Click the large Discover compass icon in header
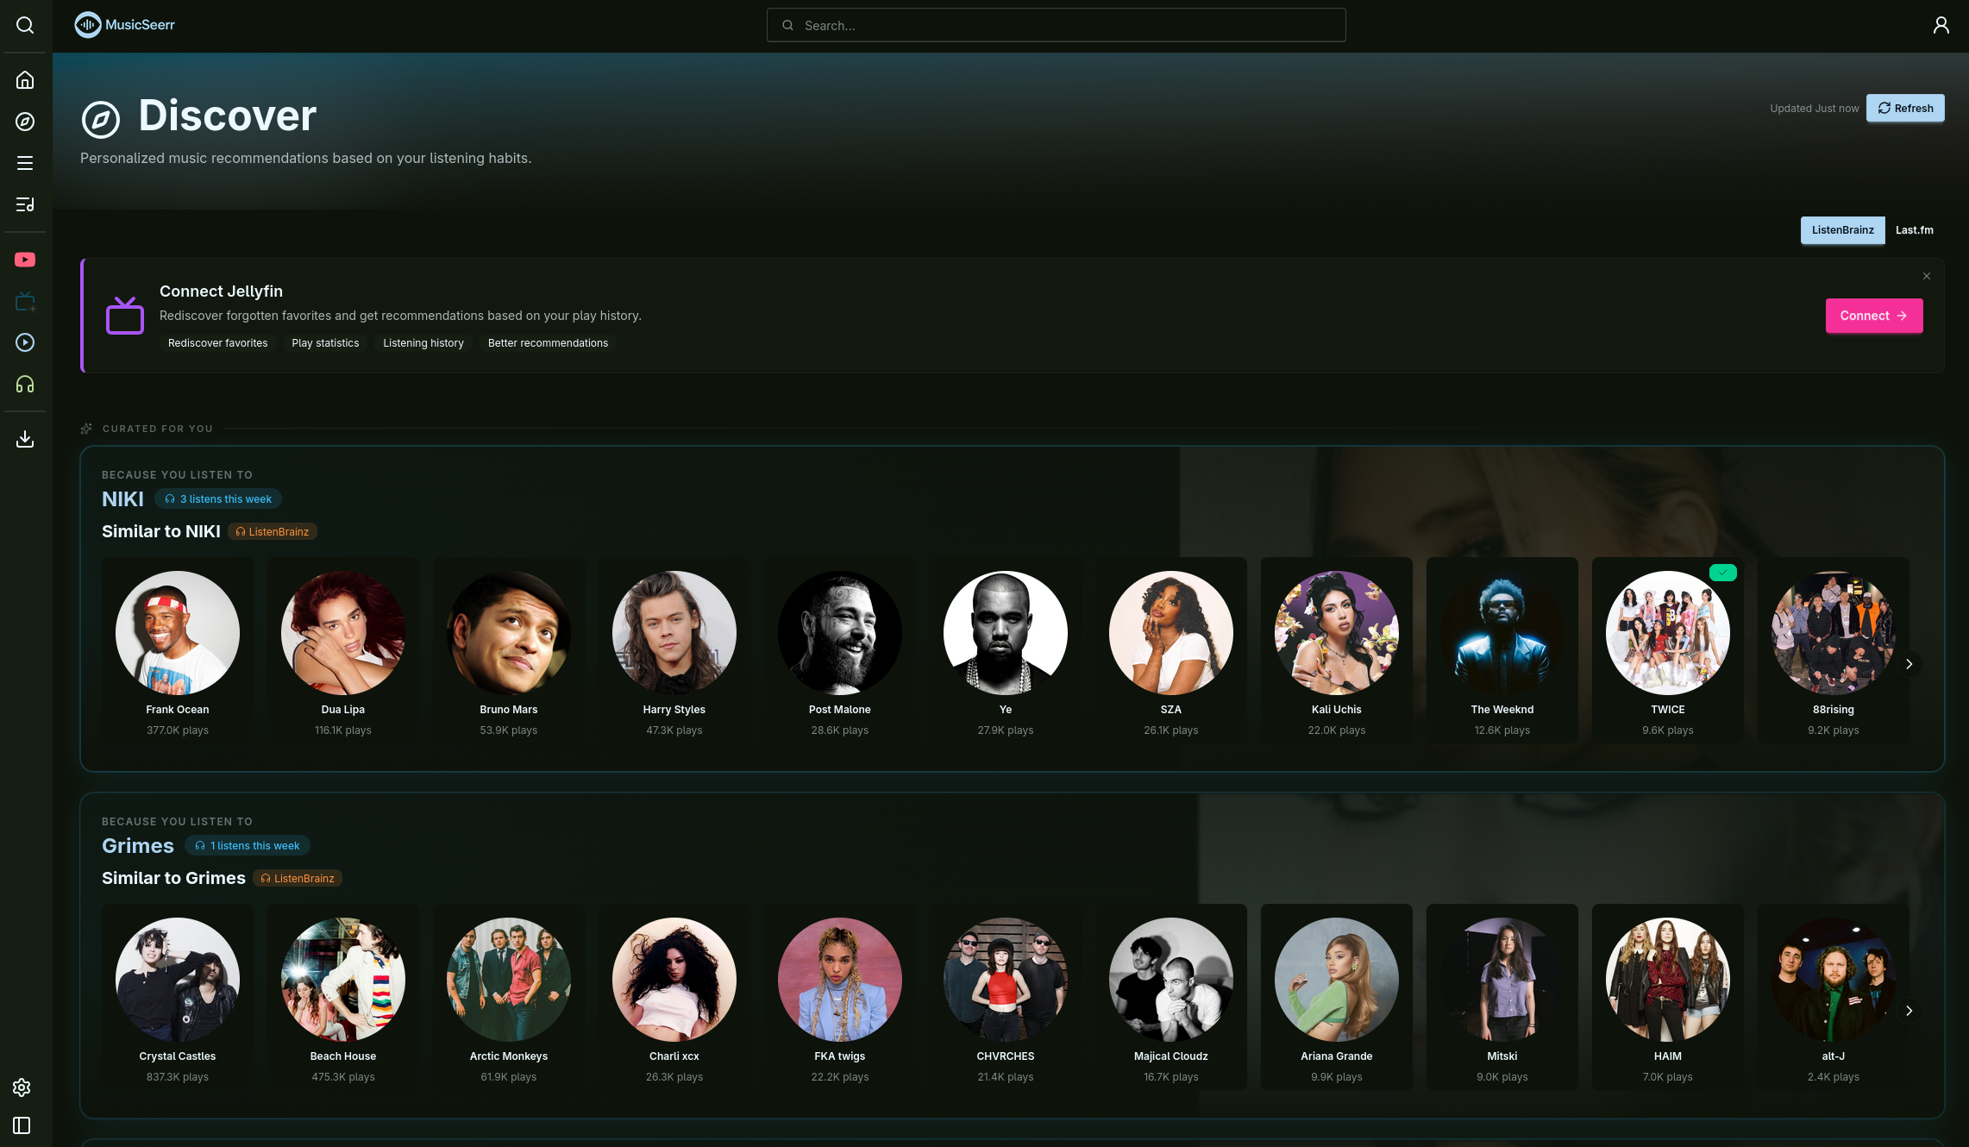 point(101,119)
